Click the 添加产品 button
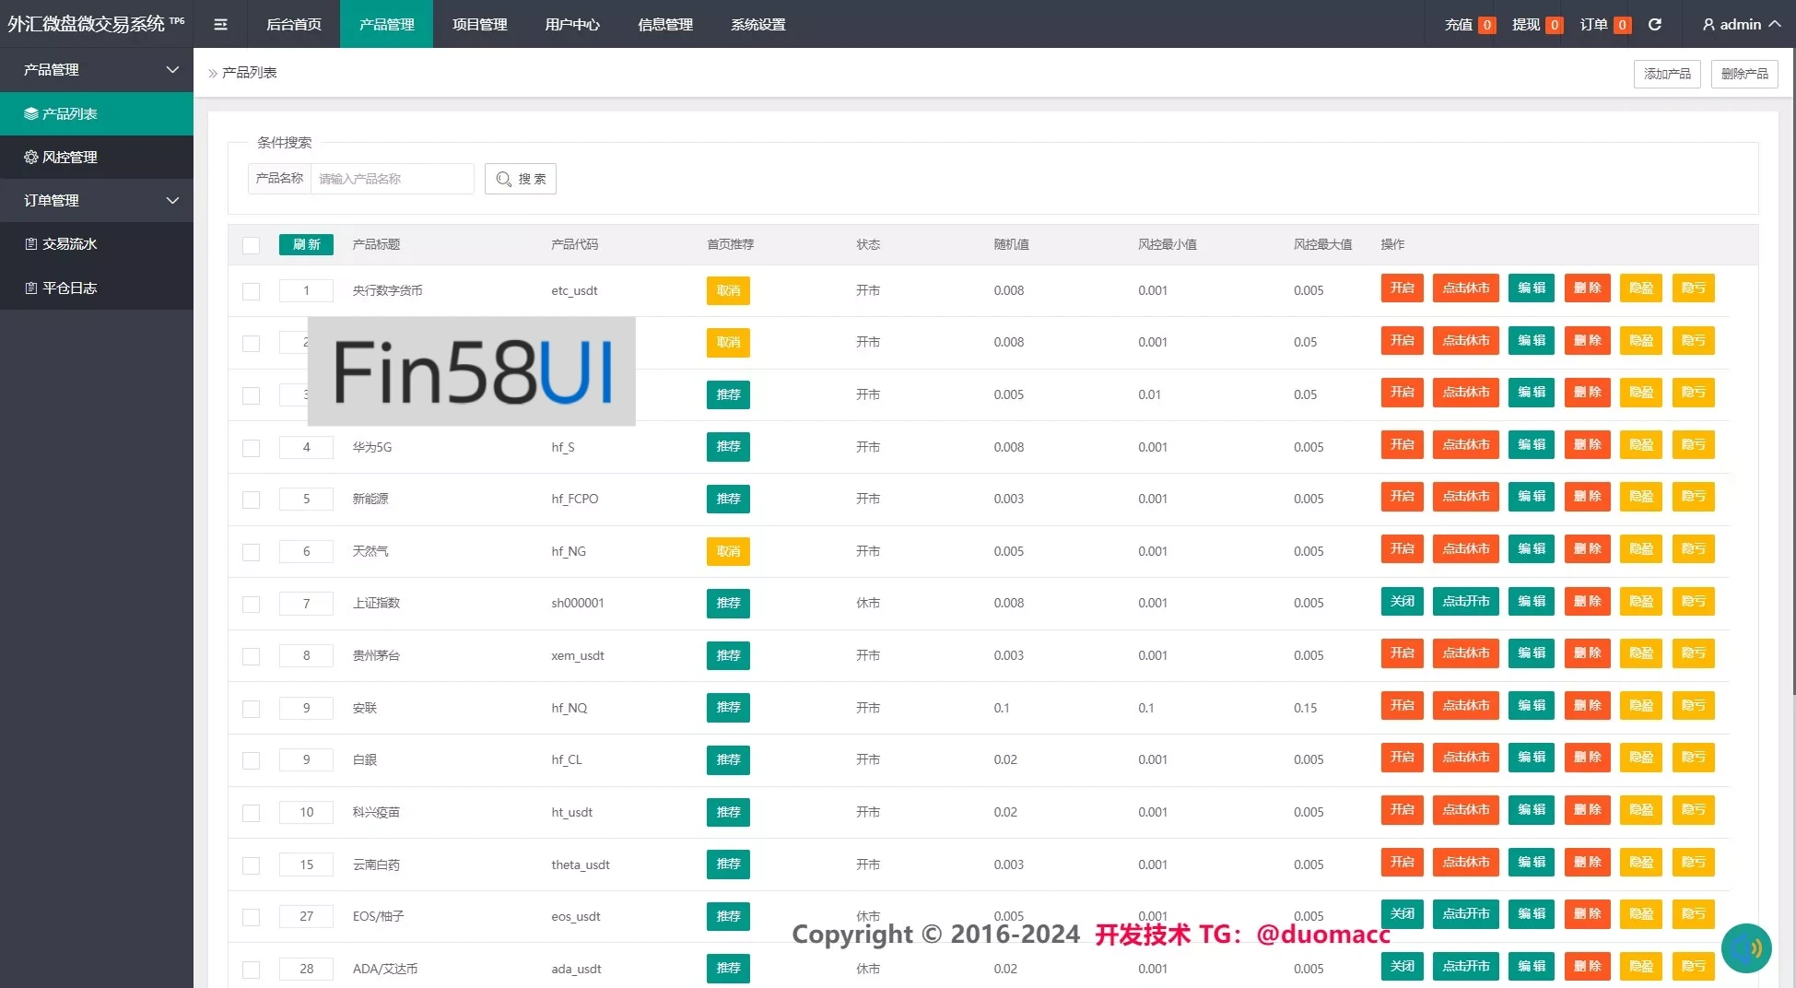 (1667, 74)
